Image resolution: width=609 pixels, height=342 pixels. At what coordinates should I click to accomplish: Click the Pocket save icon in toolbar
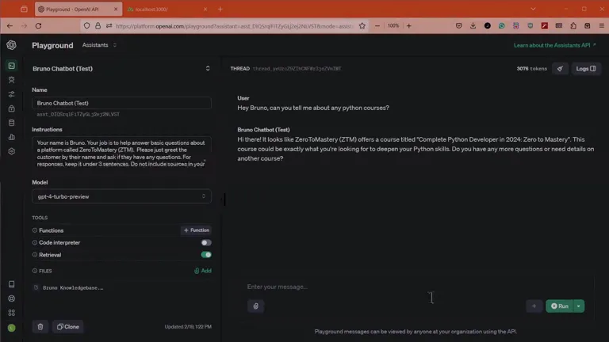458,26
